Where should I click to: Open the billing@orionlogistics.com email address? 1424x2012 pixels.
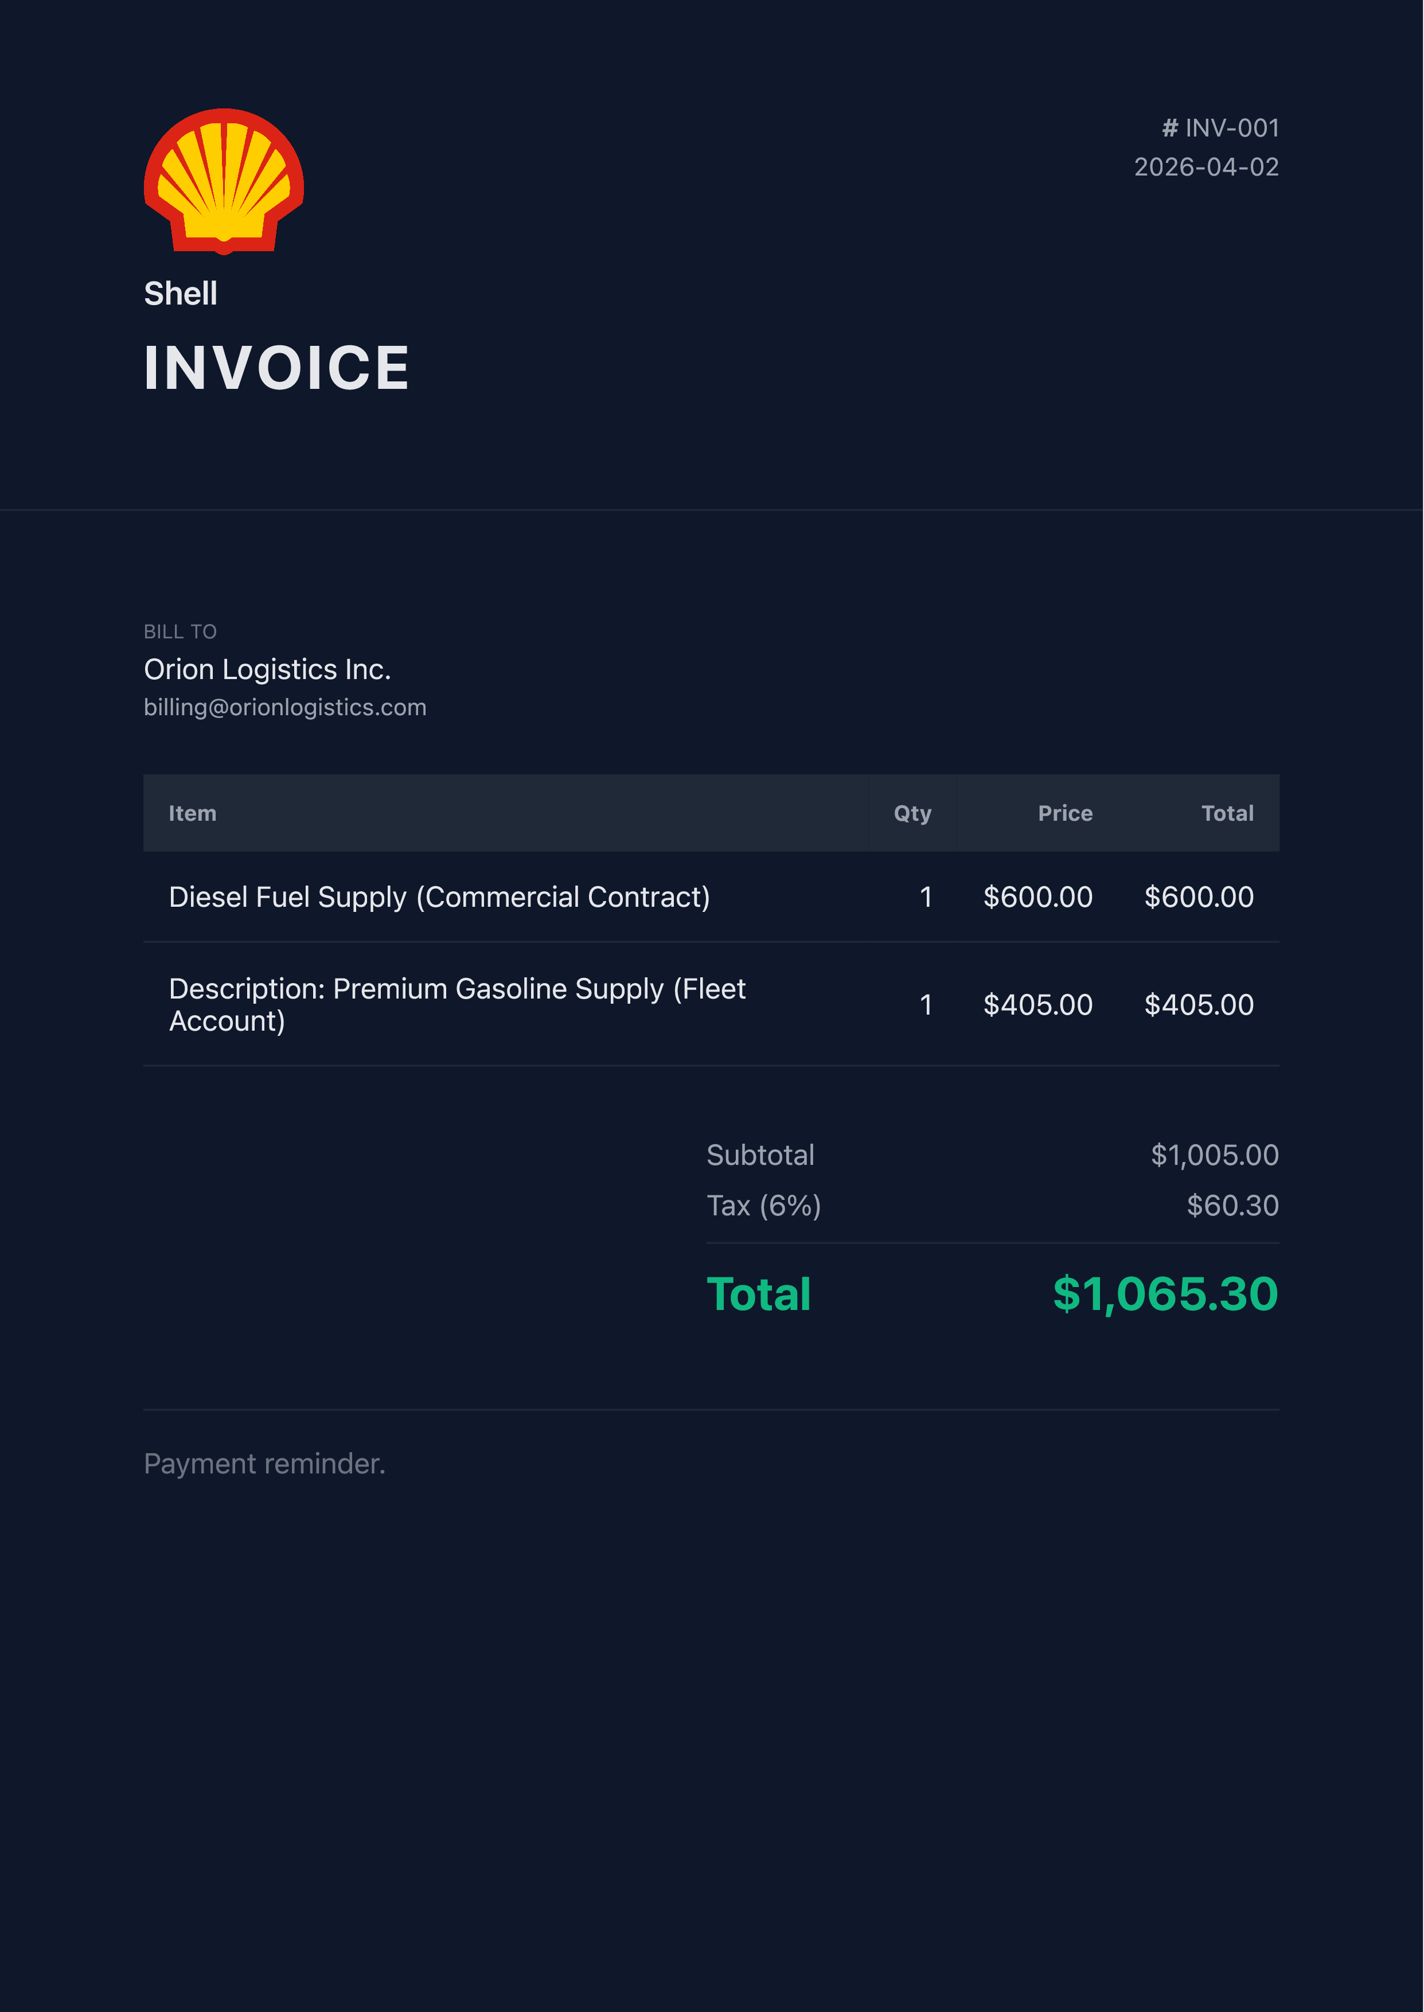tap(285, 708)
